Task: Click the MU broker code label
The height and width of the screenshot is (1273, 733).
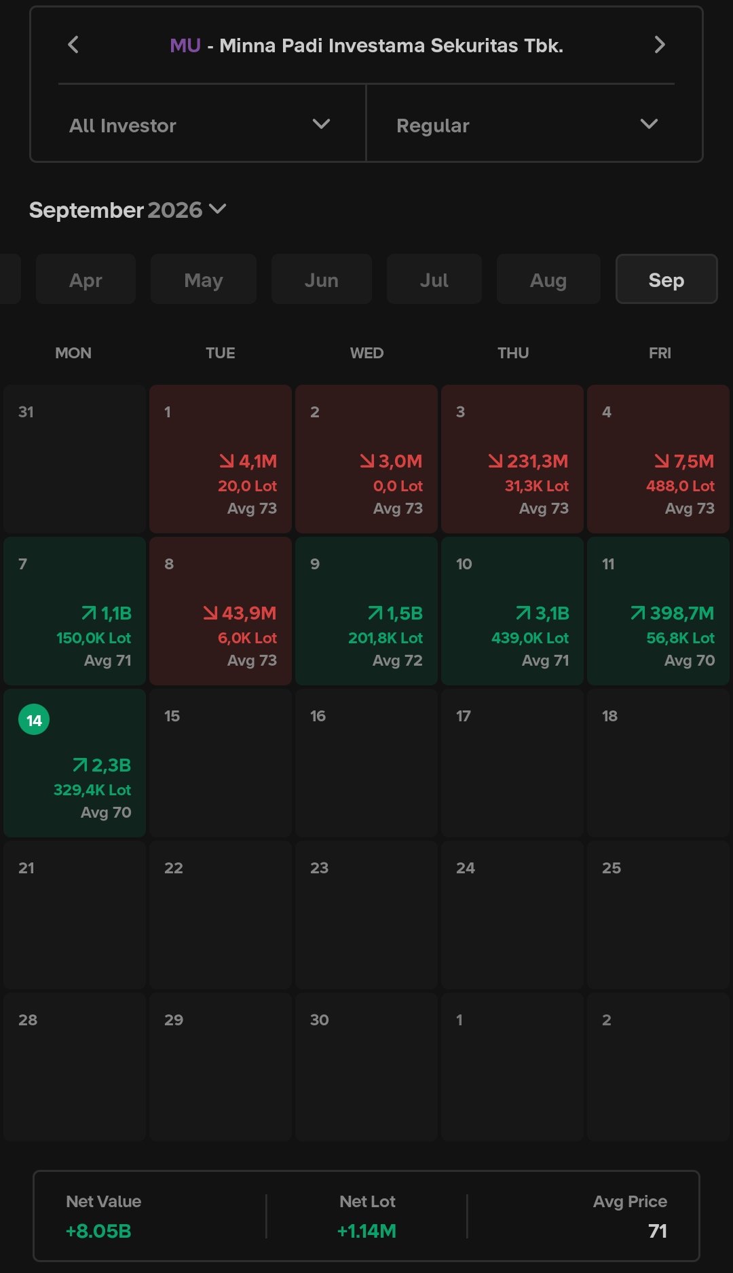Action: point(185,45)
